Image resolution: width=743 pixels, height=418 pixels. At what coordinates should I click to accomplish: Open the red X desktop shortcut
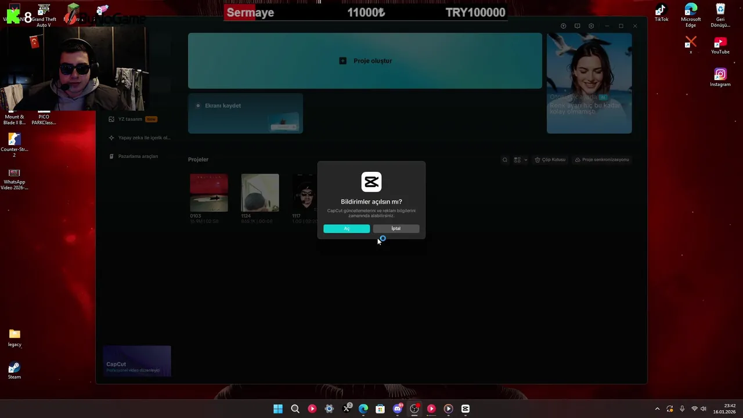tap(691, 45)
